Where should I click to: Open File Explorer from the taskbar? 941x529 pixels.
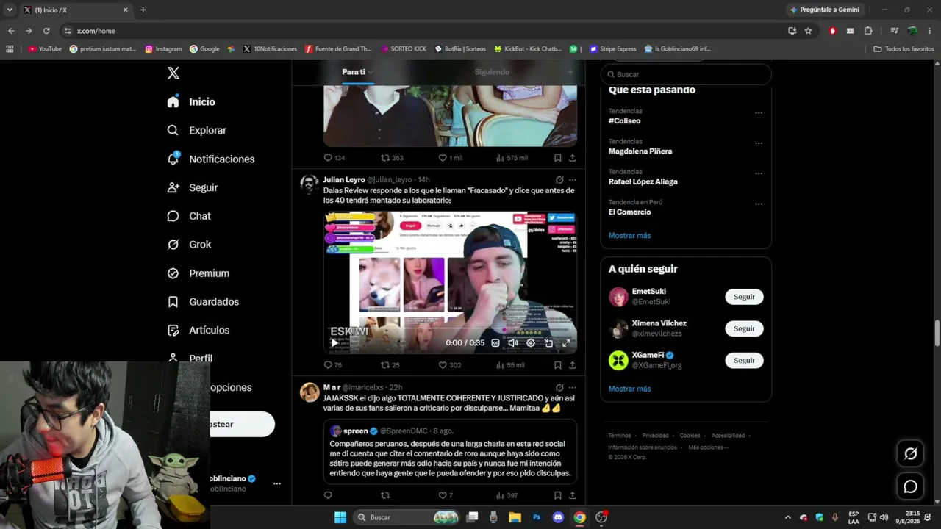point(515,517)
